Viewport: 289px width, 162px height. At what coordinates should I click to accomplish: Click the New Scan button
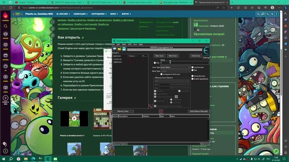point(159,56)
